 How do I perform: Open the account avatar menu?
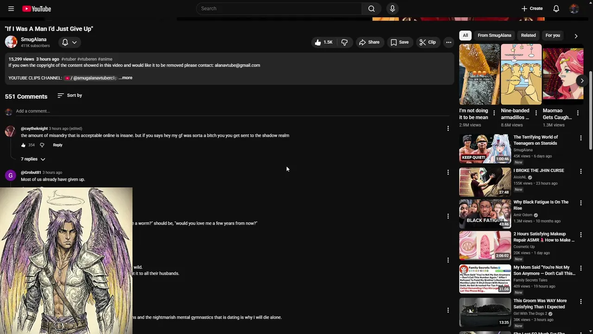(574, 8)
